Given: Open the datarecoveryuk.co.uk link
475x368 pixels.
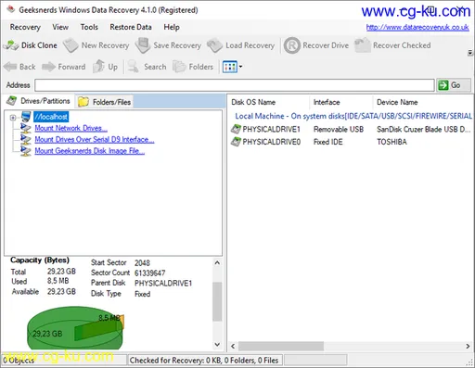Looking at the screenshot, I should coord(417,27).
